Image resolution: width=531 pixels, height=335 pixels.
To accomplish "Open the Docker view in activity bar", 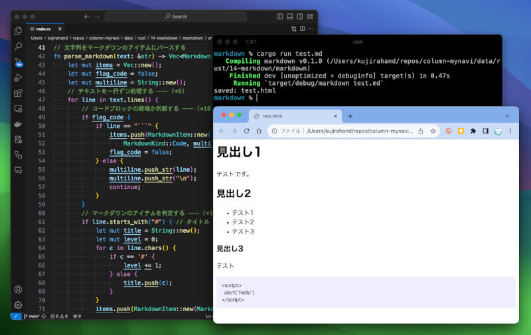I will pos(18,123).
